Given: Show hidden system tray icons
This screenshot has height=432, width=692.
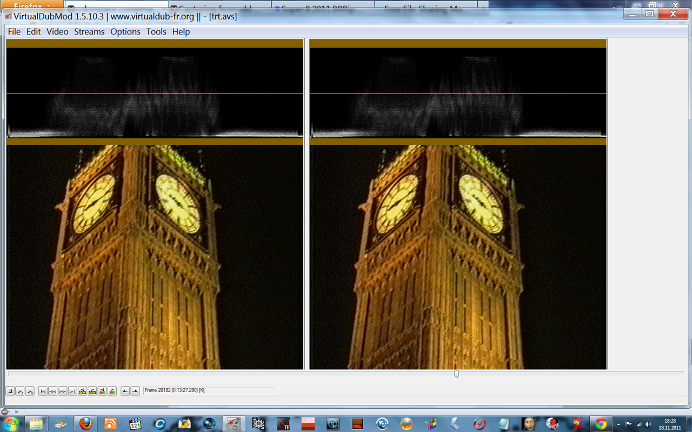Looking at the screenshot, I should coord(619,424).
